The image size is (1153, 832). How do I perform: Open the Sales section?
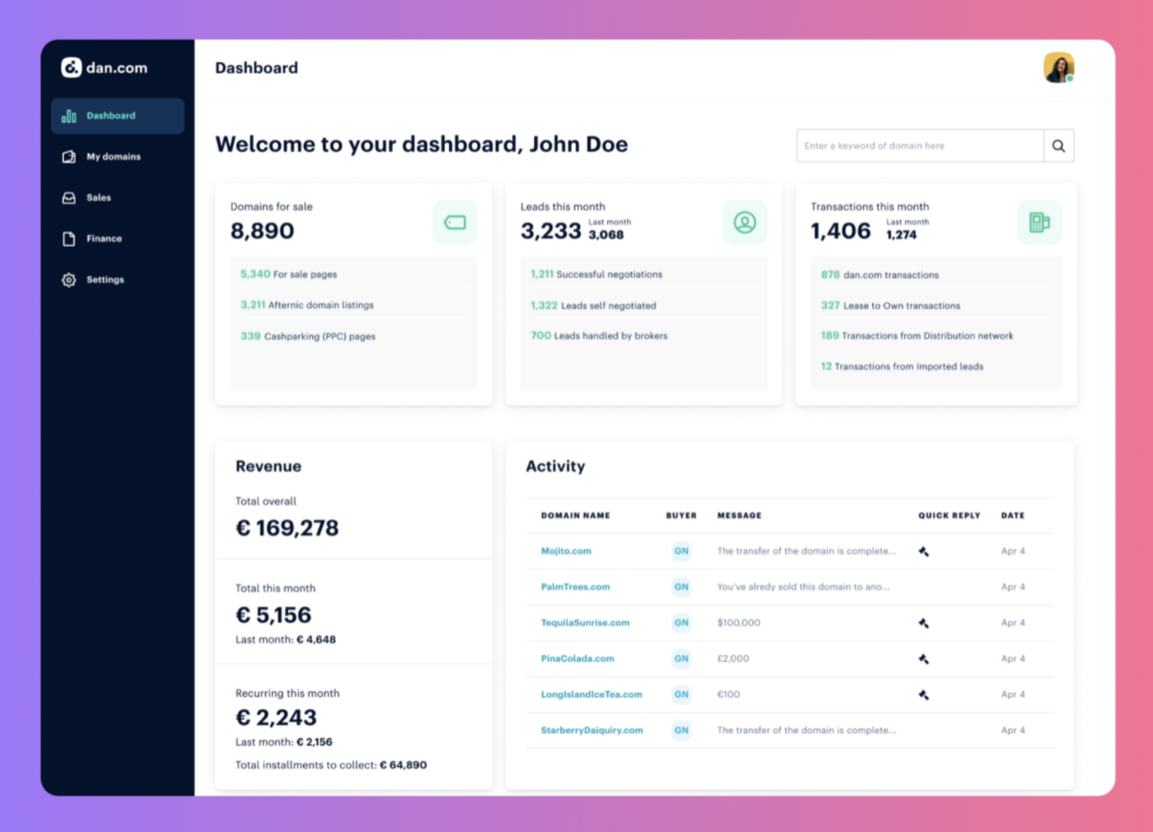(98, 198)
